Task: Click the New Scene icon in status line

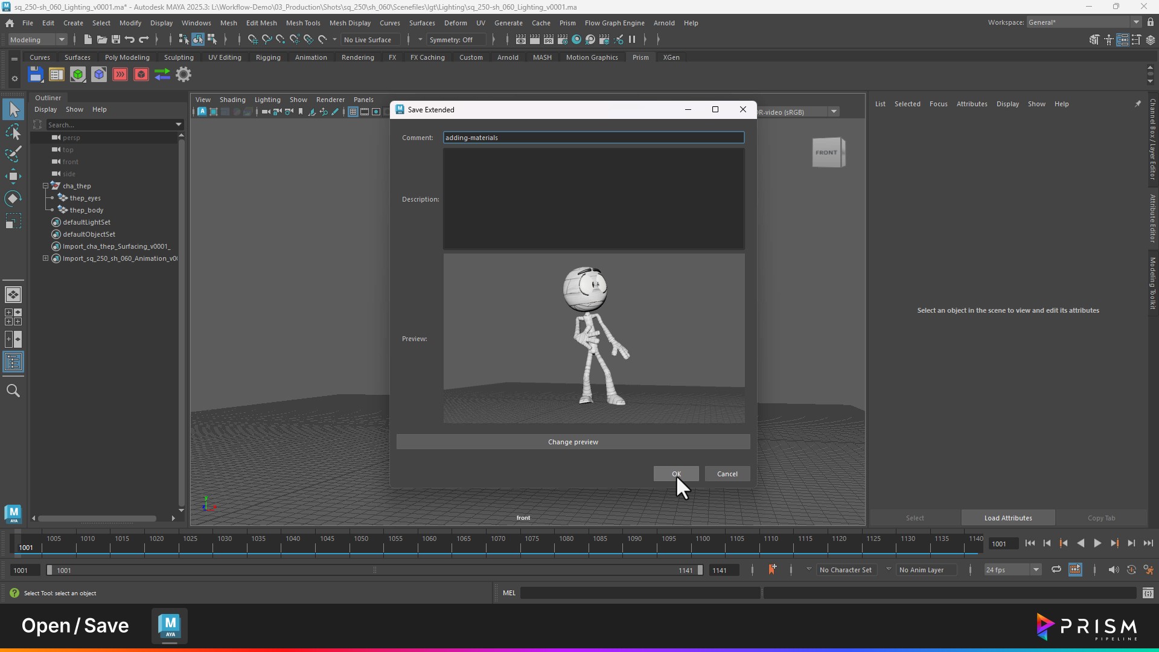Action: (88, 40)
